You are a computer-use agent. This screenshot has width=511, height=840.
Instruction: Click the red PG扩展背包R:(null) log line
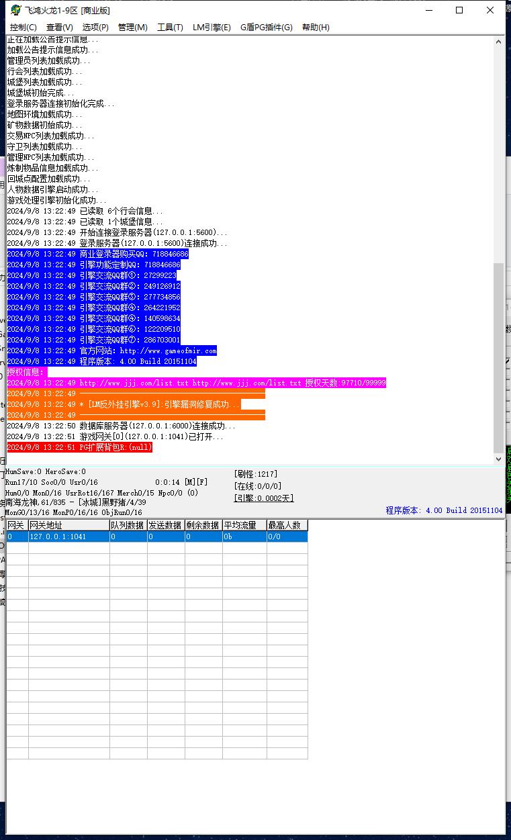pyautogui.click(x=79, y=447)
